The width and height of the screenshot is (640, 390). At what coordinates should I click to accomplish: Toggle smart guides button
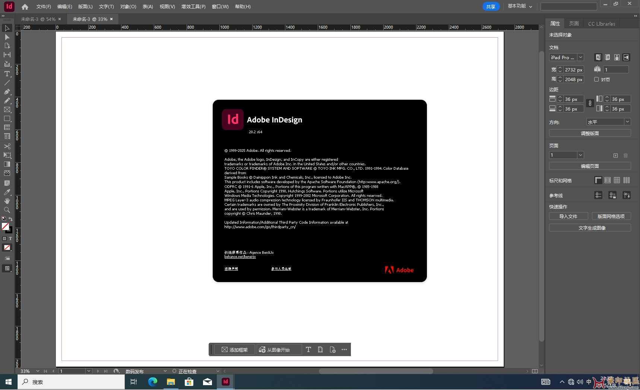click(627, 195)
